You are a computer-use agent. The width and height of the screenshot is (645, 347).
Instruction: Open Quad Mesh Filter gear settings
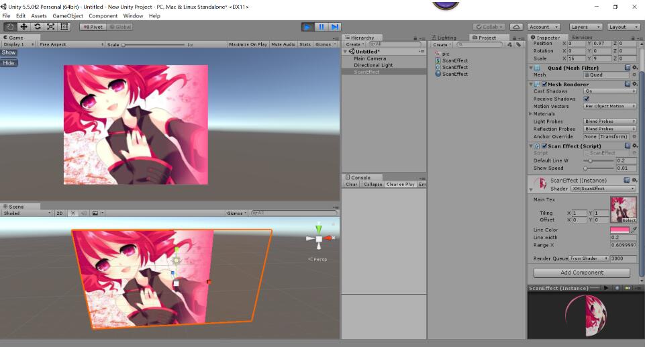tap(635, 67)
